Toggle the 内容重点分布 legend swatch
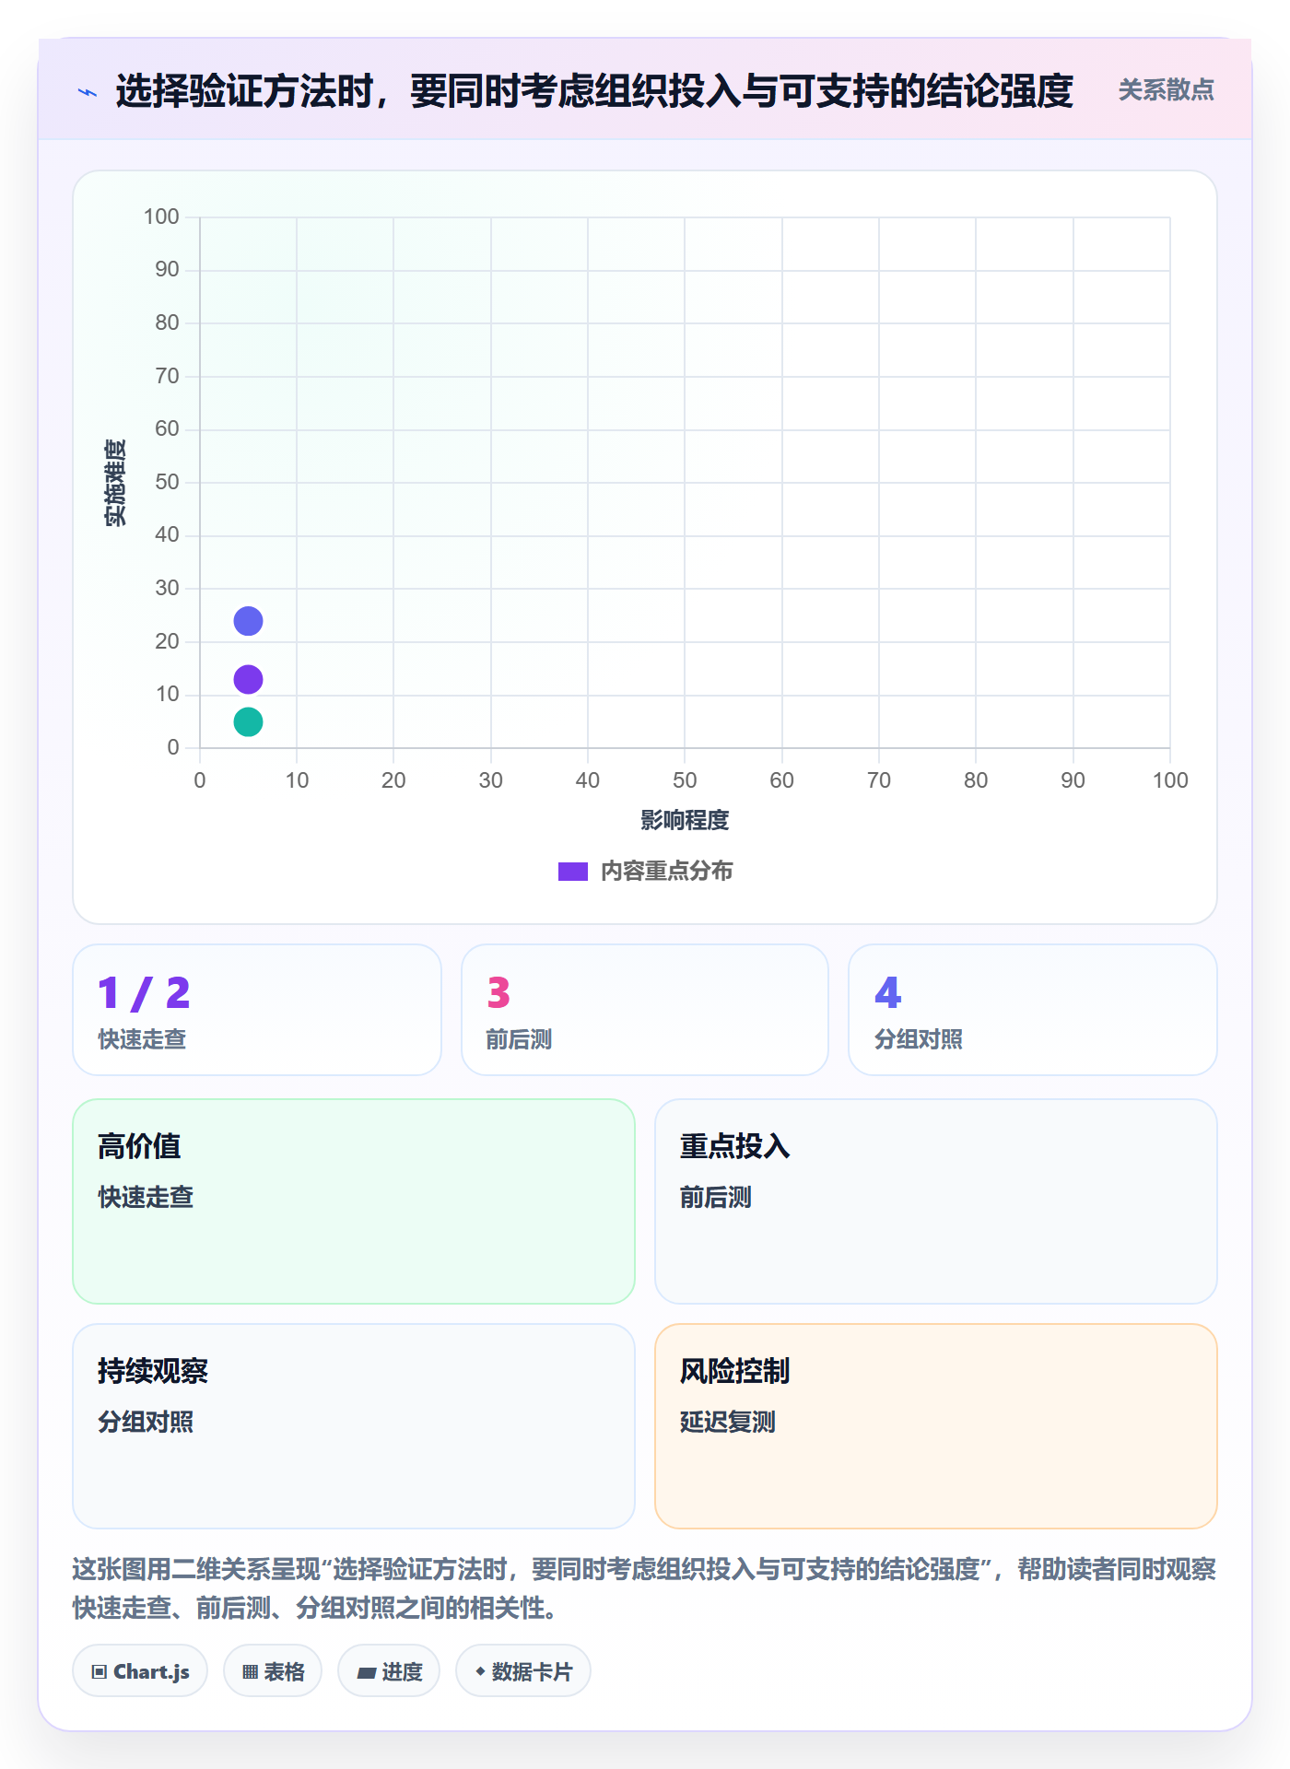Viewport: 1290px width, 1769px height. coord(573,872)
